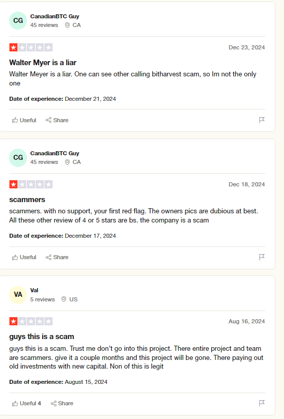The height and width of the screenshot is (419, 284).
Task: Open CG avatar on the Dec 23 review
Action: 18,20
